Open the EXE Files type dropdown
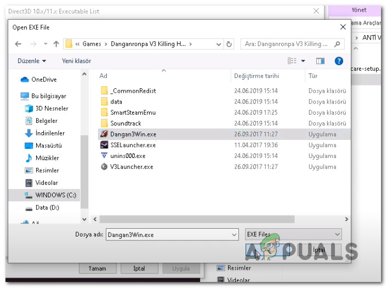Screen dimensions: 387x288 click(293, 234)
